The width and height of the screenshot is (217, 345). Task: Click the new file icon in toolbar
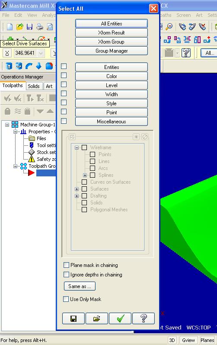[10, 27]
